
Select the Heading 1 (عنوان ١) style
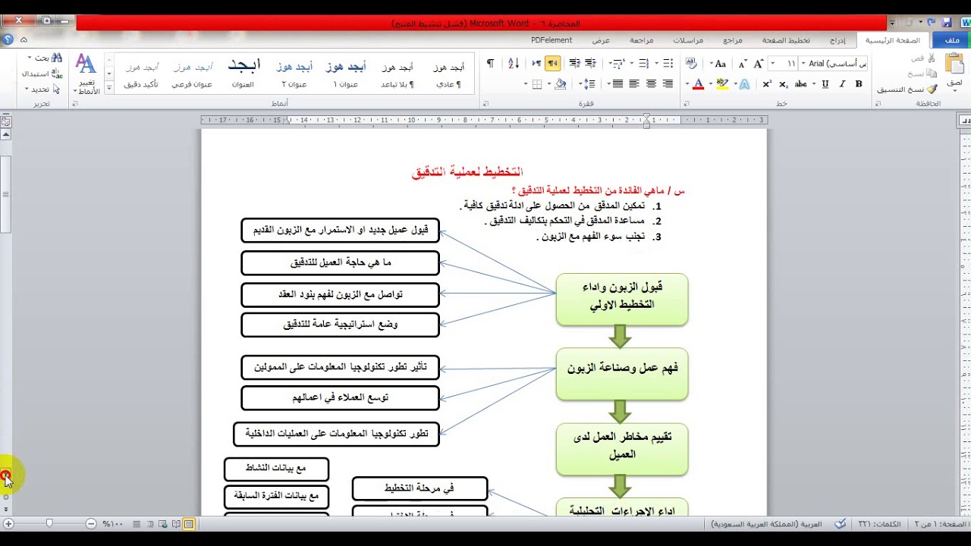coord(346,74)
